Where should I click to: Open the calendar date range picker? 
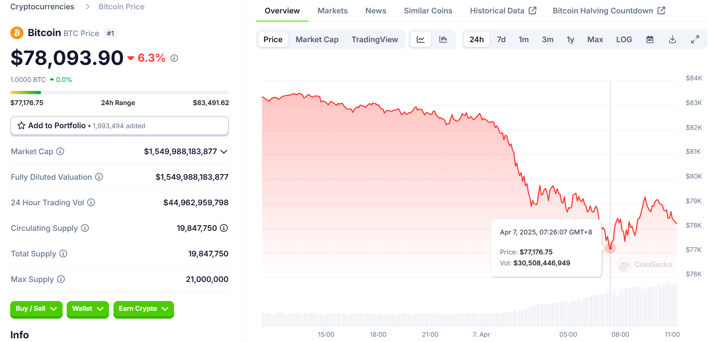pos(650,39)
